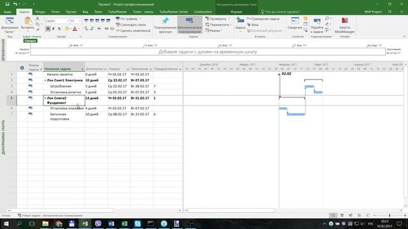Outdent the selected task
408x229 pixels.
(87, 29)
